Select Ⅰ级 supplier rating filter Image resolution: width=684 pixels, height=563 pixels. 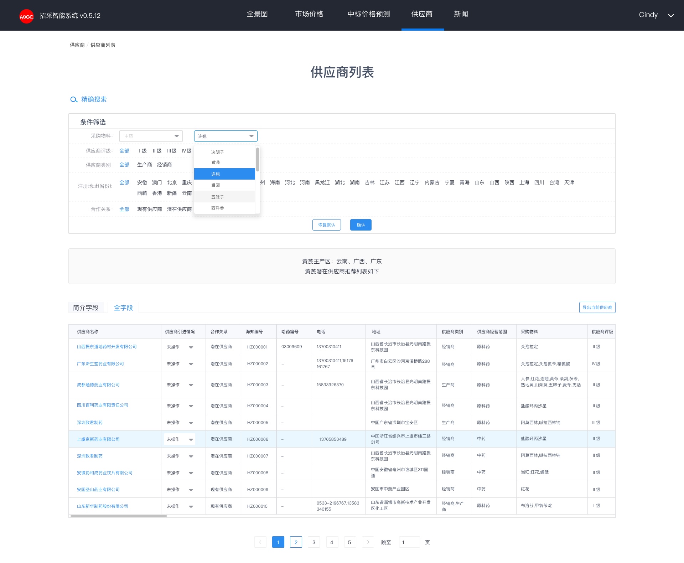(142, 151)
